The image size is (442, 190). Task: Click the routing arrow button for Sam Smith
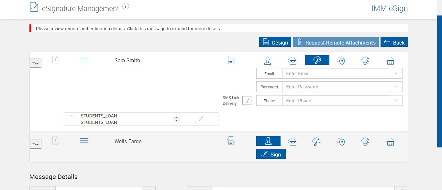[36, 64]
